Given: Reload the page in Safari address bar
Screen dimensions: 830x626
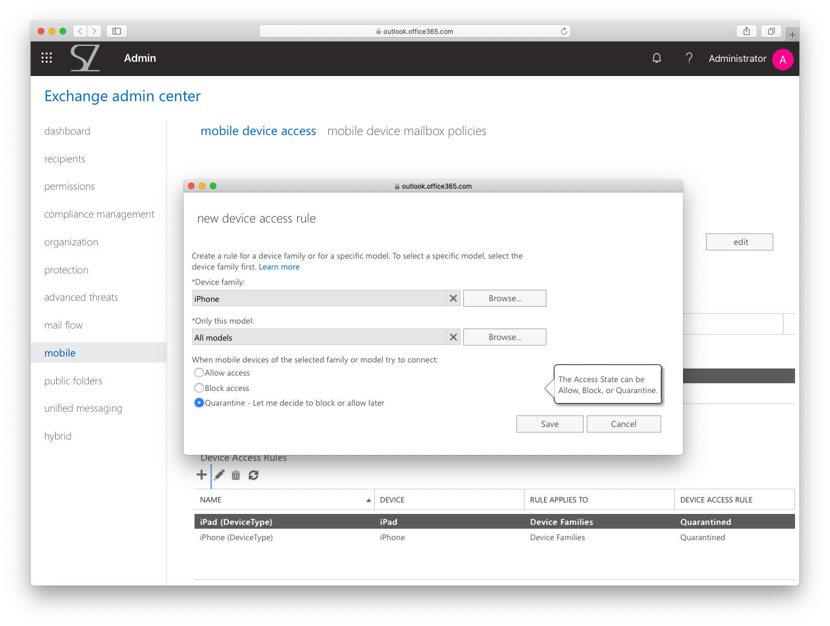Looking at the screenshot, I should (564, 31).
